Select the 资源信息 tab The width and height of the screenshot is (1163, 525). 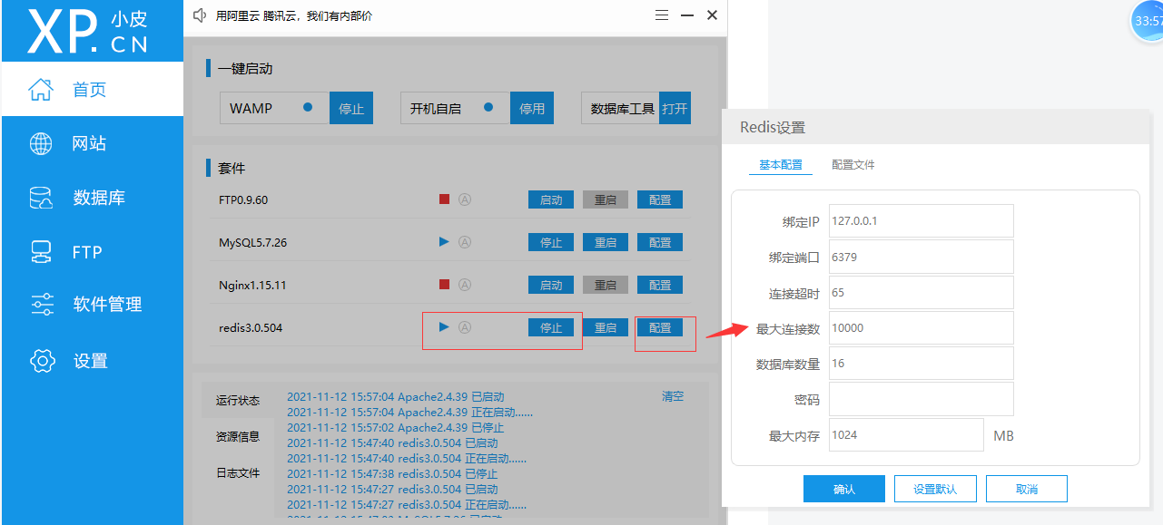point(238,436)
